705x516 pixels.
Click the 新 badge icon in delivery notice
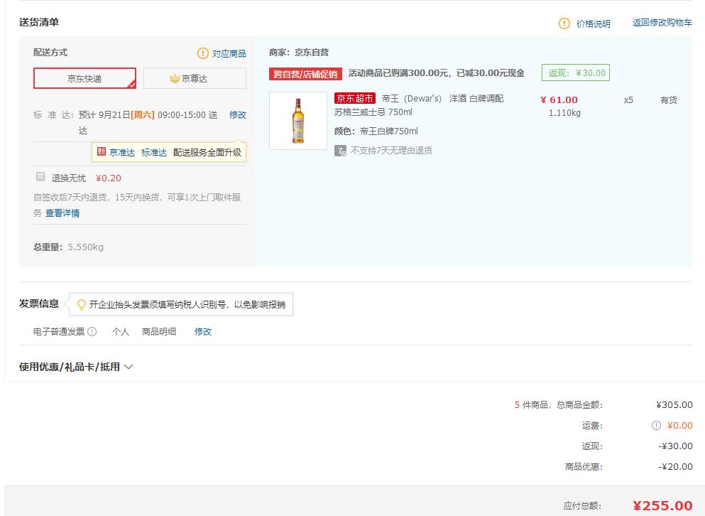click(x=101, y=151)
